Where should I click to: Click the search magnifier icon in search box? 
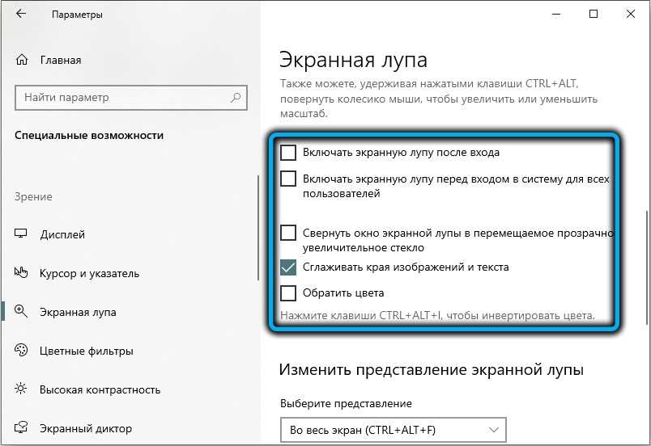pos(236,98)
